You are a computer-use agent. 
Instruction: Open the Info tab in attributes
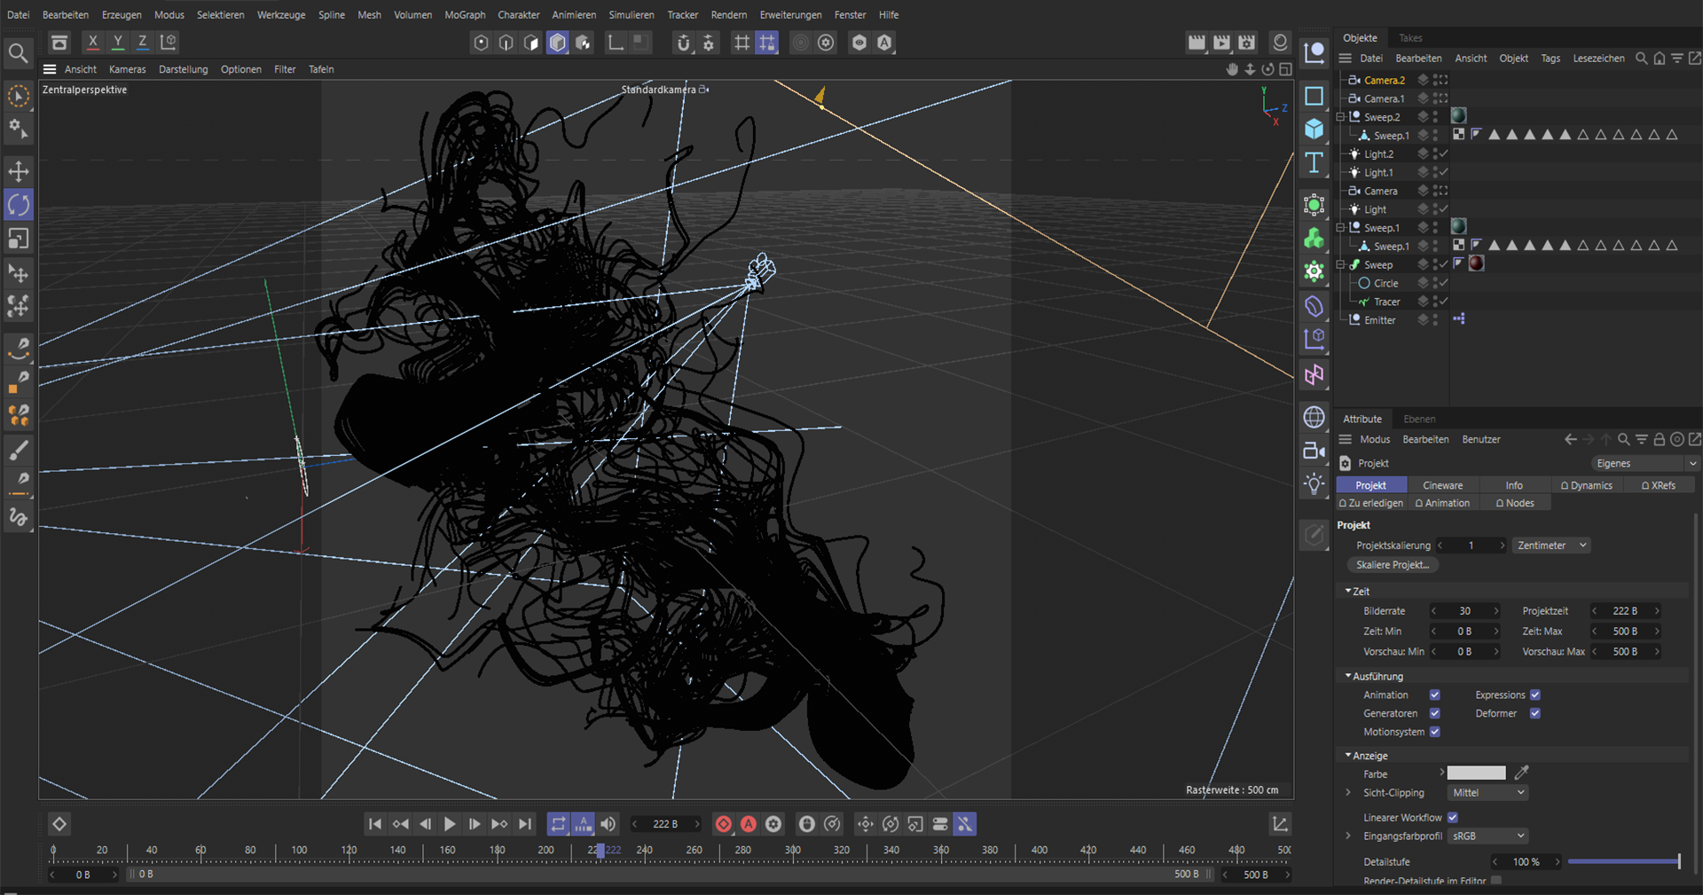point(1514,485)
